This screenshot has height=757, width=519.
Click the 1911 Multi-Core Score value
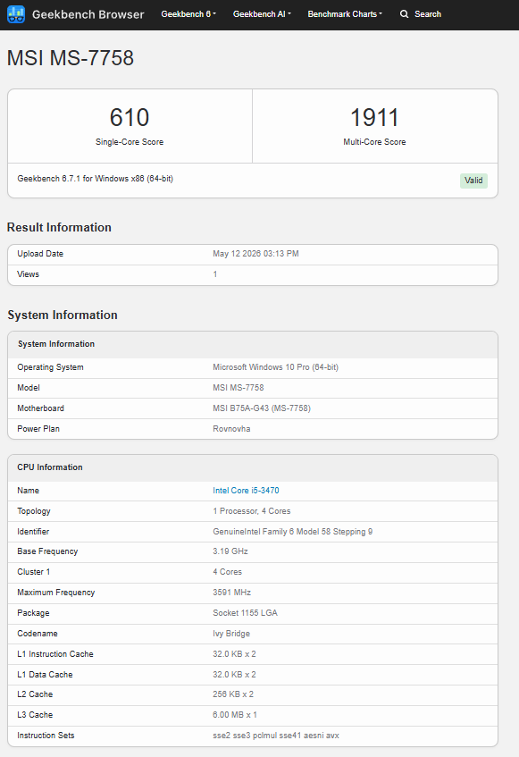click(374, 117)
